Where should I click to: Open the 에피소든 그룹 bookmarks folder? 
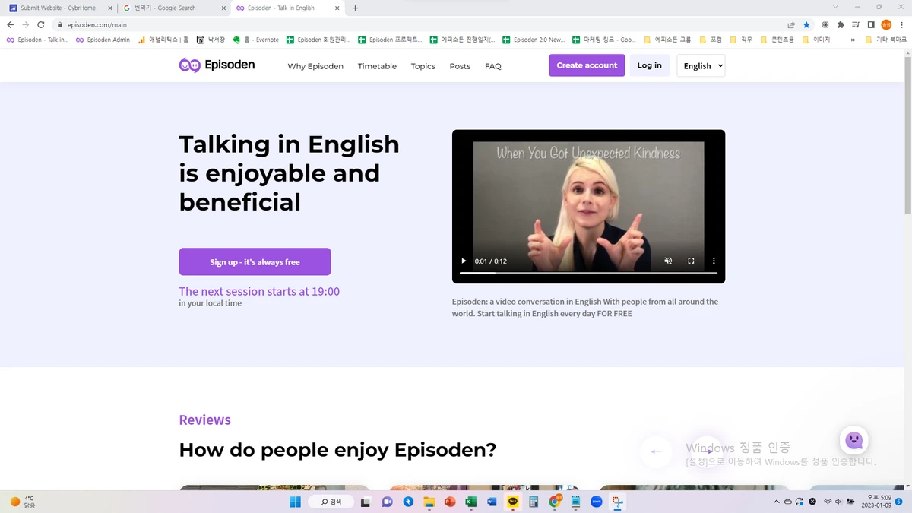click(x=667, y=40)
